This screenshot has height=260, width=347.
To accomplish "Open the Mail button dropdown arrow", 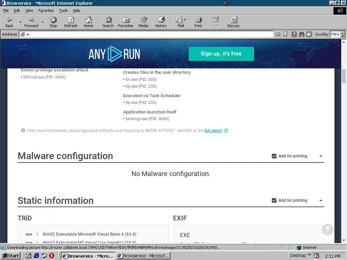I will (x=185, y=20).
